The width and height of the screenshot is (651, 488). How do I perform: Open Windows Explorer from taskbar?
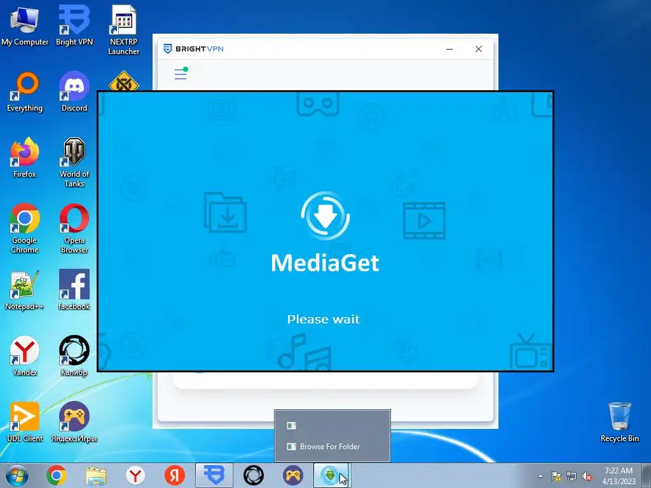(x=96, y=475)
